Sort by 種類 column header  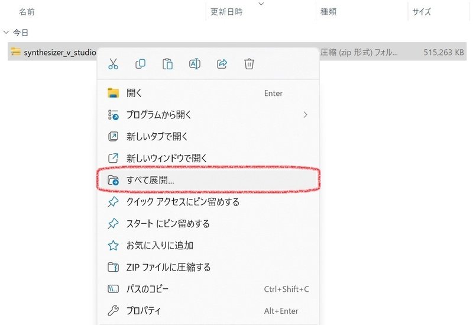point(328,12)
